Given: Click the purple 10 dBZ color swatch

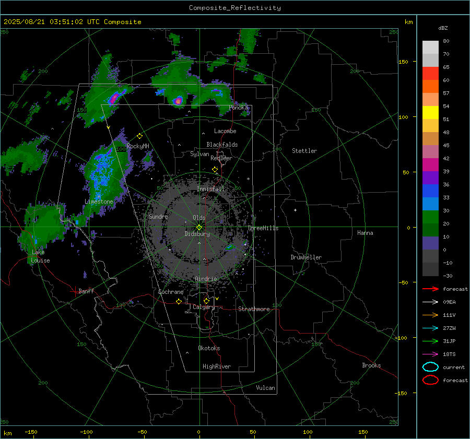Looking at the screenshot, I should pos(430,243).
